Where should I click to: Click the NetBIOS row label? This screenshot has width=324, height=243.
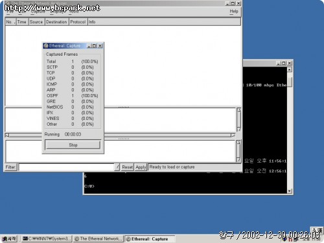click(55, 107)
